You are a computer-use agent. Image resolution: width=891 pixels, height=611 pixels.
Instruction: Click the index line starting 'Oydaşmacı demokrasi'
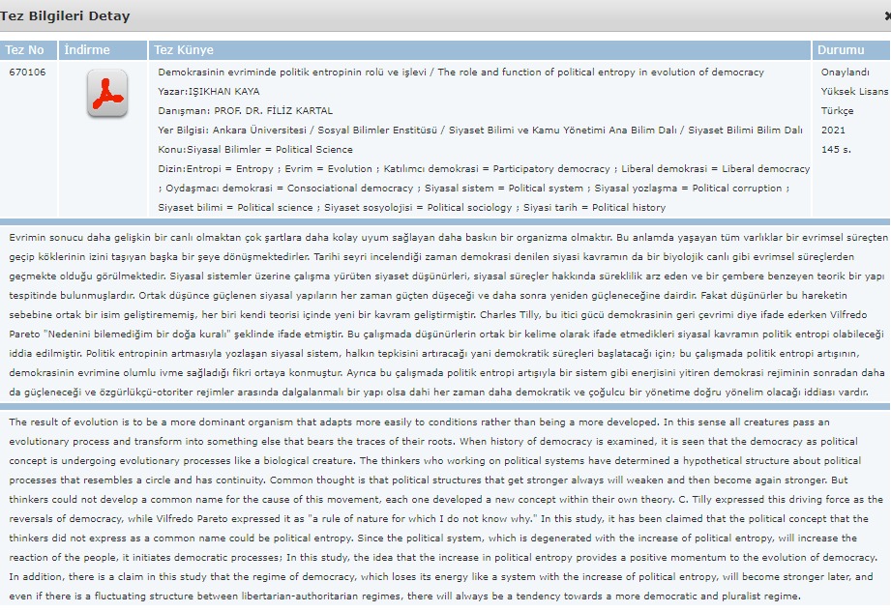pos(474,188)
